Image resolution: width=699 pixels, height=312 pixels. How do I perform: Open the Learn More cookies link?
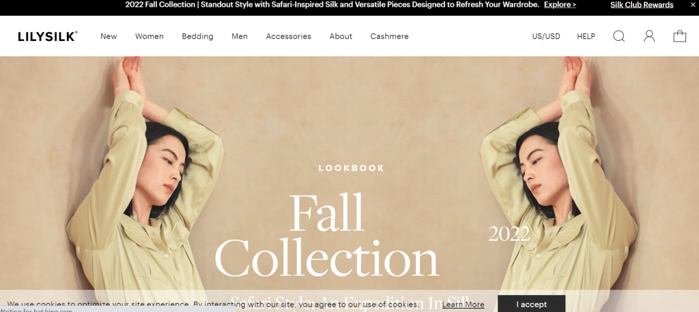[x=463, y=305]
